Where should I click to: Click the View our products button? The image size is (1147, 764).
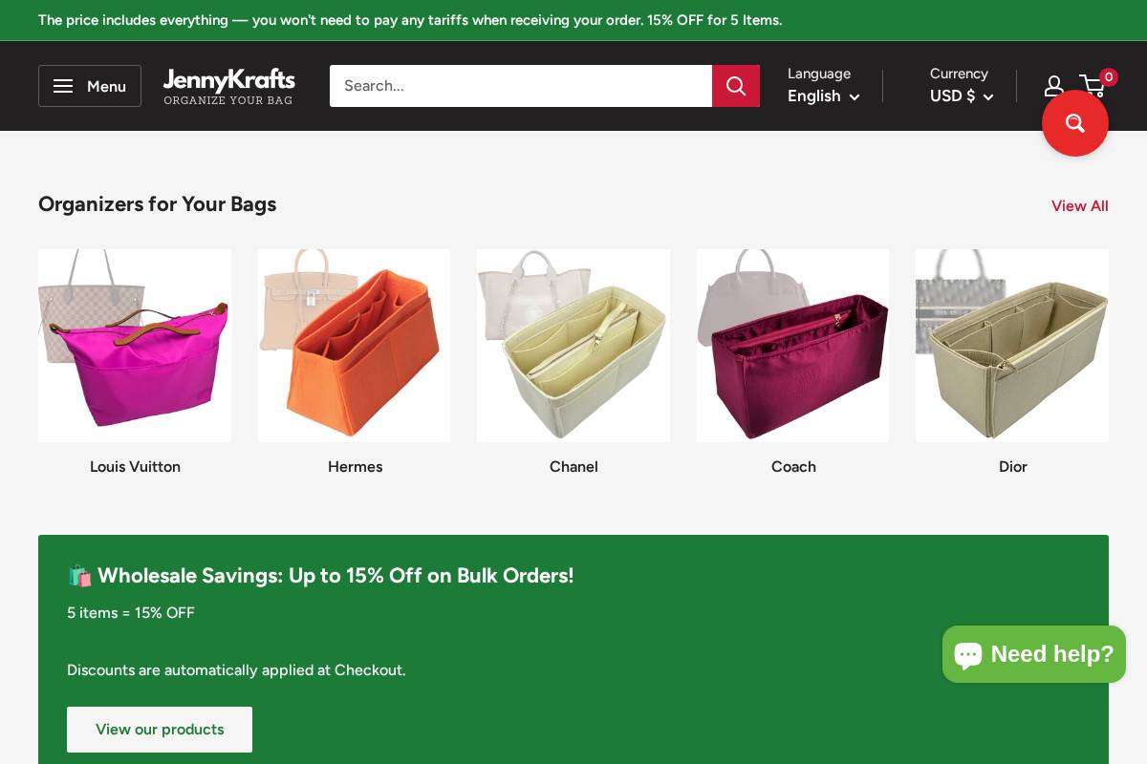click(160, 730)
